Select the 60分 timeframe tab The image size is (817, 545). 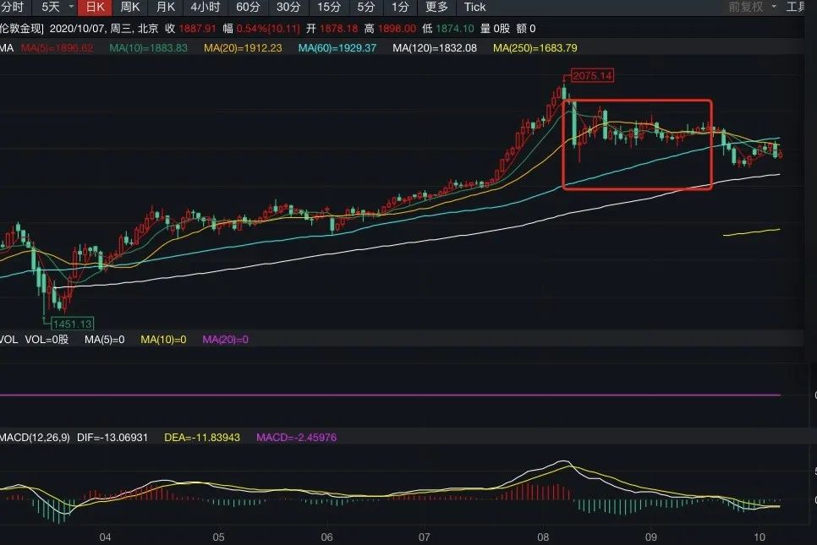(248, 8)
